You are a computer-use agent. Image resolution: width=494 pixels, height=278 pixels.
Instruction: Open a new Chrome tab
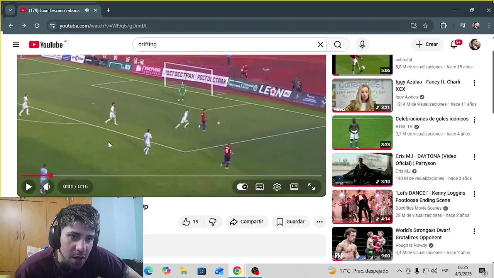click(108, 10)
